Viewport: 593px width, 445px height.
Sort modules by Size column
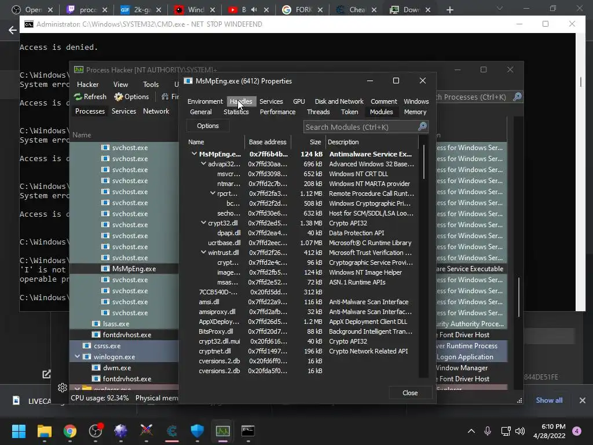pos(308,142)
